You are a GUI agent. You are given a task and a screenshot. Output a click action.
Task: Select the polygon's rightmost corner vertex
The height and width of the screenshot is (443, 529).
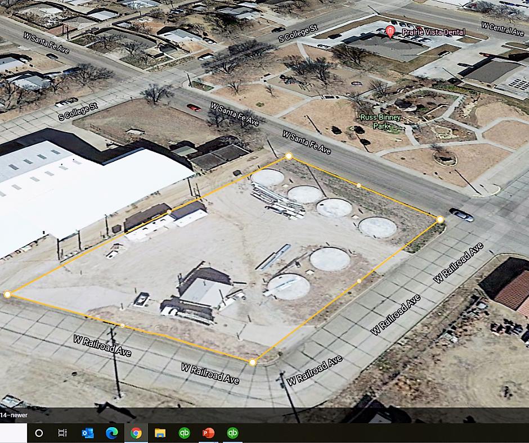440,219
